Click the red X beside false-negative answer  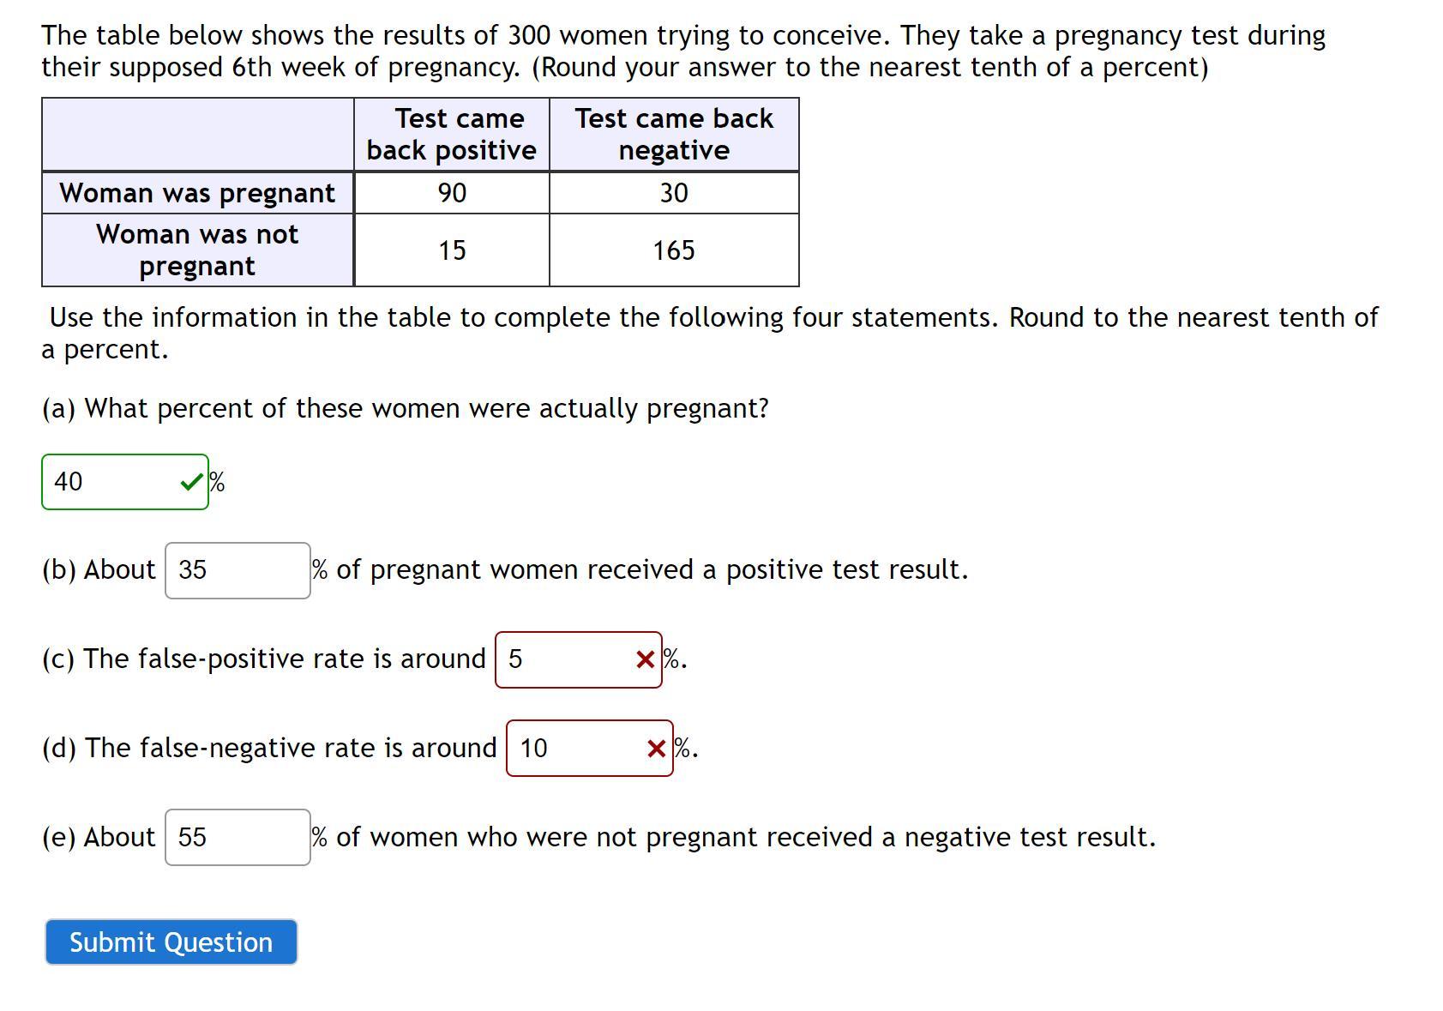pos(656,749)
